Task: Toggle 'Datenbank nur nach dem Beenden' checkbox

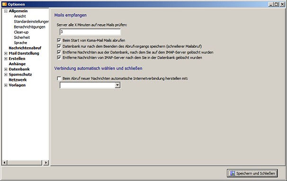Action: click(x=59, y=46)
